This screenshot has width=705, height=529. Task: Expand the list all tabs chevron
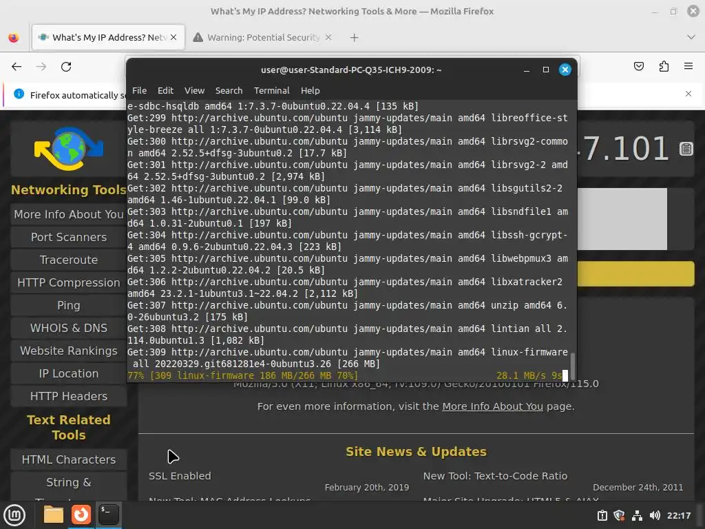(x=691, y=37)
